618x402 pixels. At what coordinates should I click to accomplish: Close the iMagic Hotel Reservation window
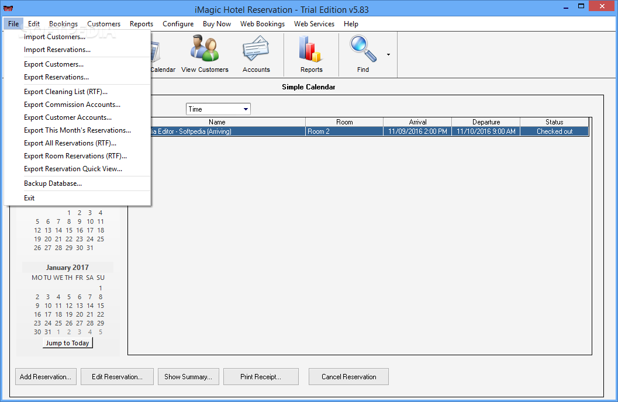tap(602, 6)
